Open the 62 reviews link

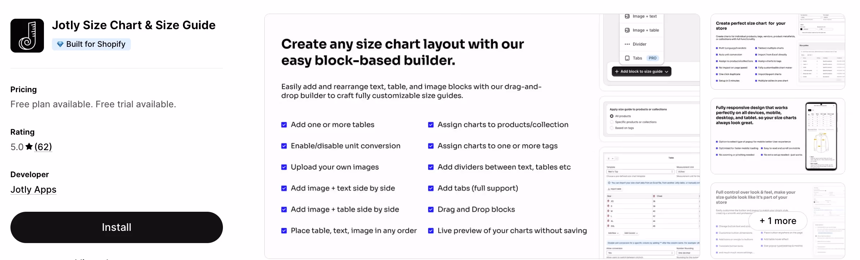click(x=43, y=147)
